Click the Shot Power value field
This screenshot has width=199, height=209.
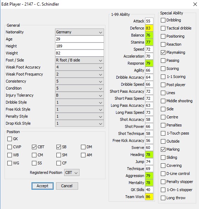149,126
